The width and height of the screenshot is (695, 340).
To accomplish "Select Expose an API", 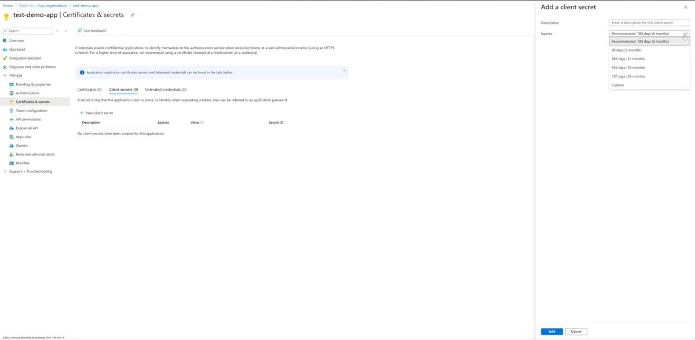I will pos(27,128).
